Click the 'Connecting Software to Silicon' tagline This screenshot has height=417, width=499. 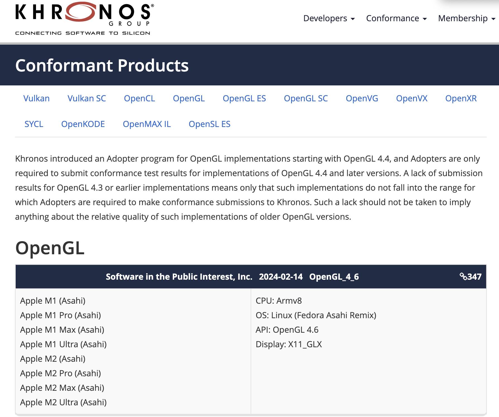(83, 33)
